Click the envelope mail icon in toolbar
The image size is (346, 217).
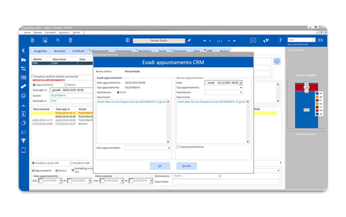click(x=253, y=40)
